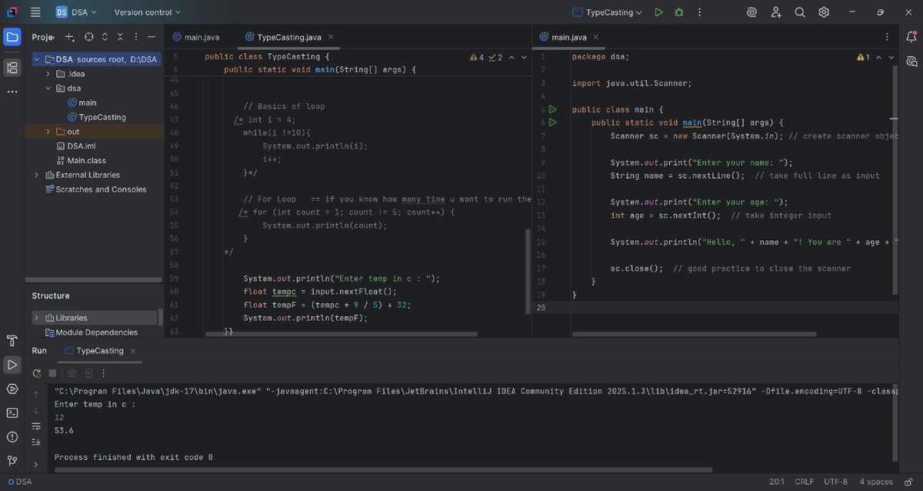Click horizontal scrollbar of Run console

(x=383, y=469)
